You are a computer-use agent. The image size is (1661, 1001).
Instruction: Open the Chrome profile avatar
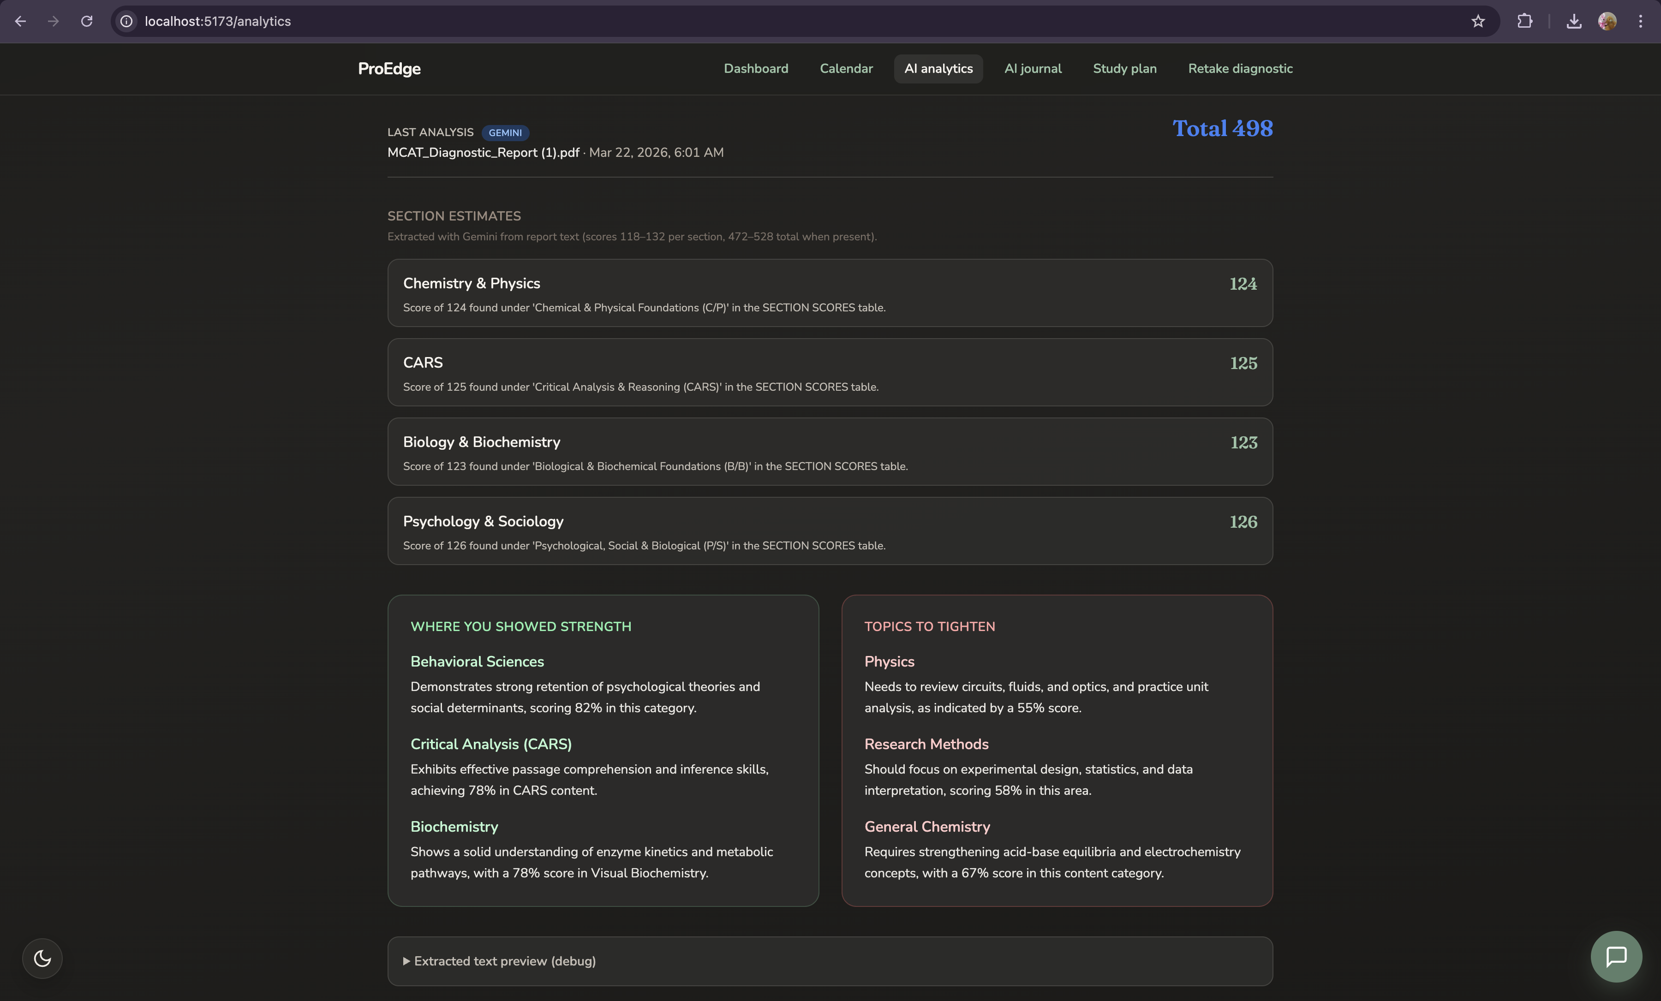click(x=1607, y=22)
